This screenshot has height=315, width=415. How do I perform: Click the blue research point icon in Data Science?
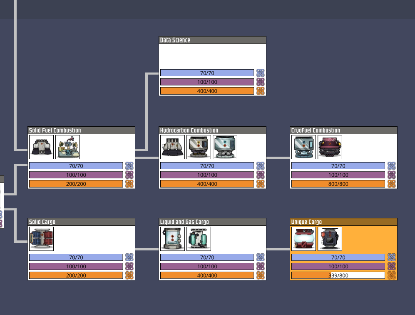click(x=261, y=73)
